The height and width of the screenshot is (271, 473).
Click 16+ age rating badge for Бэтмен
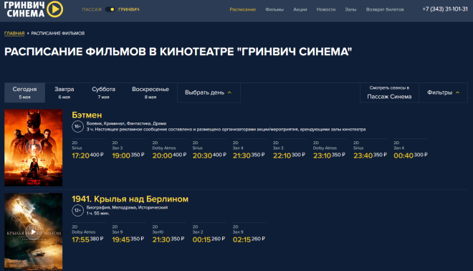click(x=77, y=126)
